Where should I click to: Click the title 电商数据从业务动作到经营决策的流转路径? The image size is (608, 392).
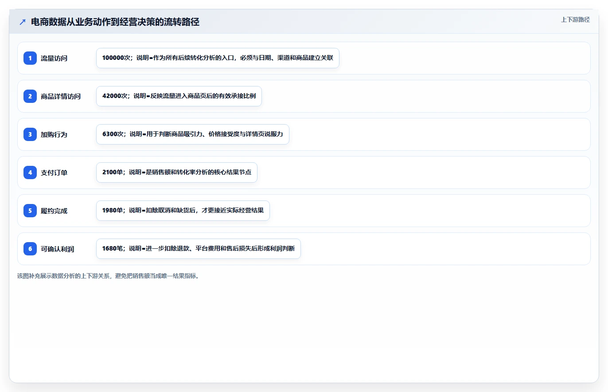115,22
